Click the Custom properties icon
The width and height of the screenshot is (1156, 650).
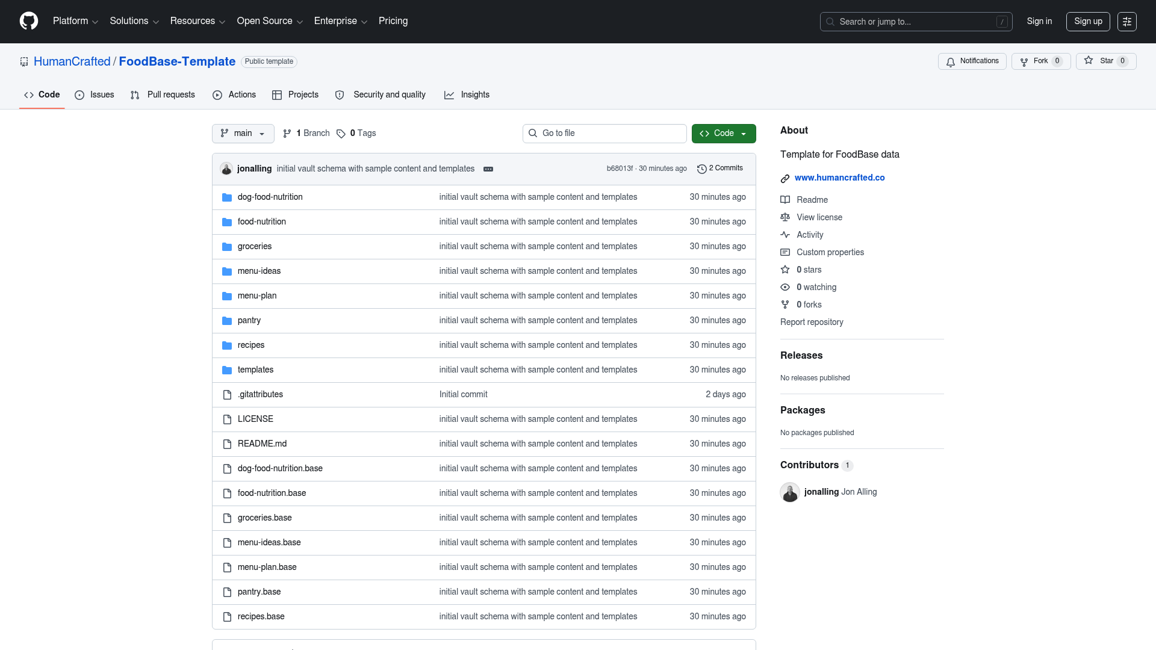785,252
